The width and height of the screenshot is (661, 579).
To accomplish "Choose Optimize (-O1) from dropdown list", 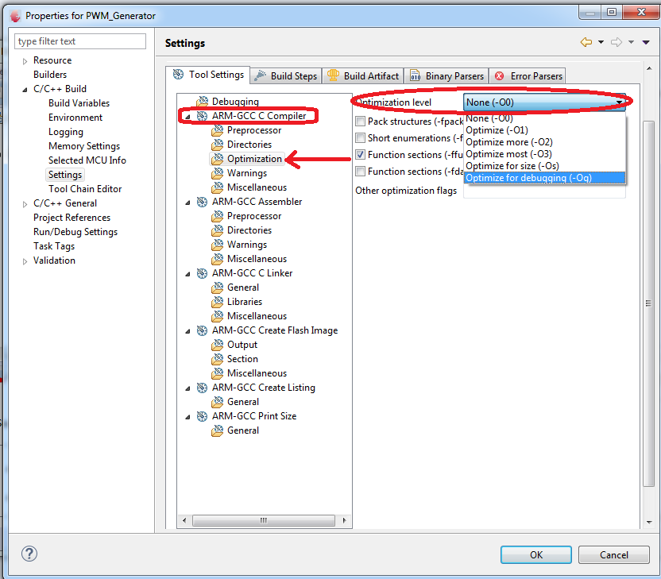I will pos(544,130).
